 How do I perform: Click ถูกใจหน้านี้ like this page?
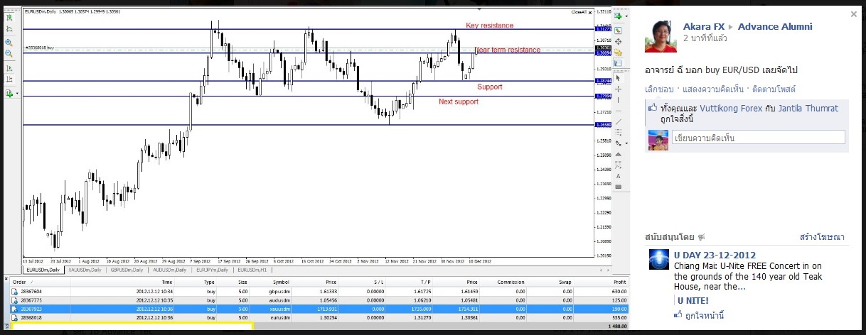(x=704, y=315)
